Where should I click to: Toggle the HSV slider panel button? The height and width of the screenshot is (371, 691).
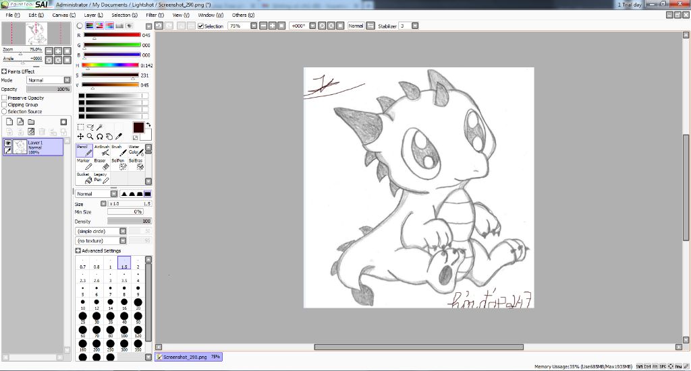point(100,26)
